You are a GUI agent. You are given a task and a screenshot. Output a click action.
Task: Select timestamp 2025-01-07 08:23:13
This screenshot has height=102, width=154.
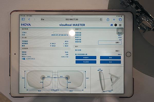60,35
